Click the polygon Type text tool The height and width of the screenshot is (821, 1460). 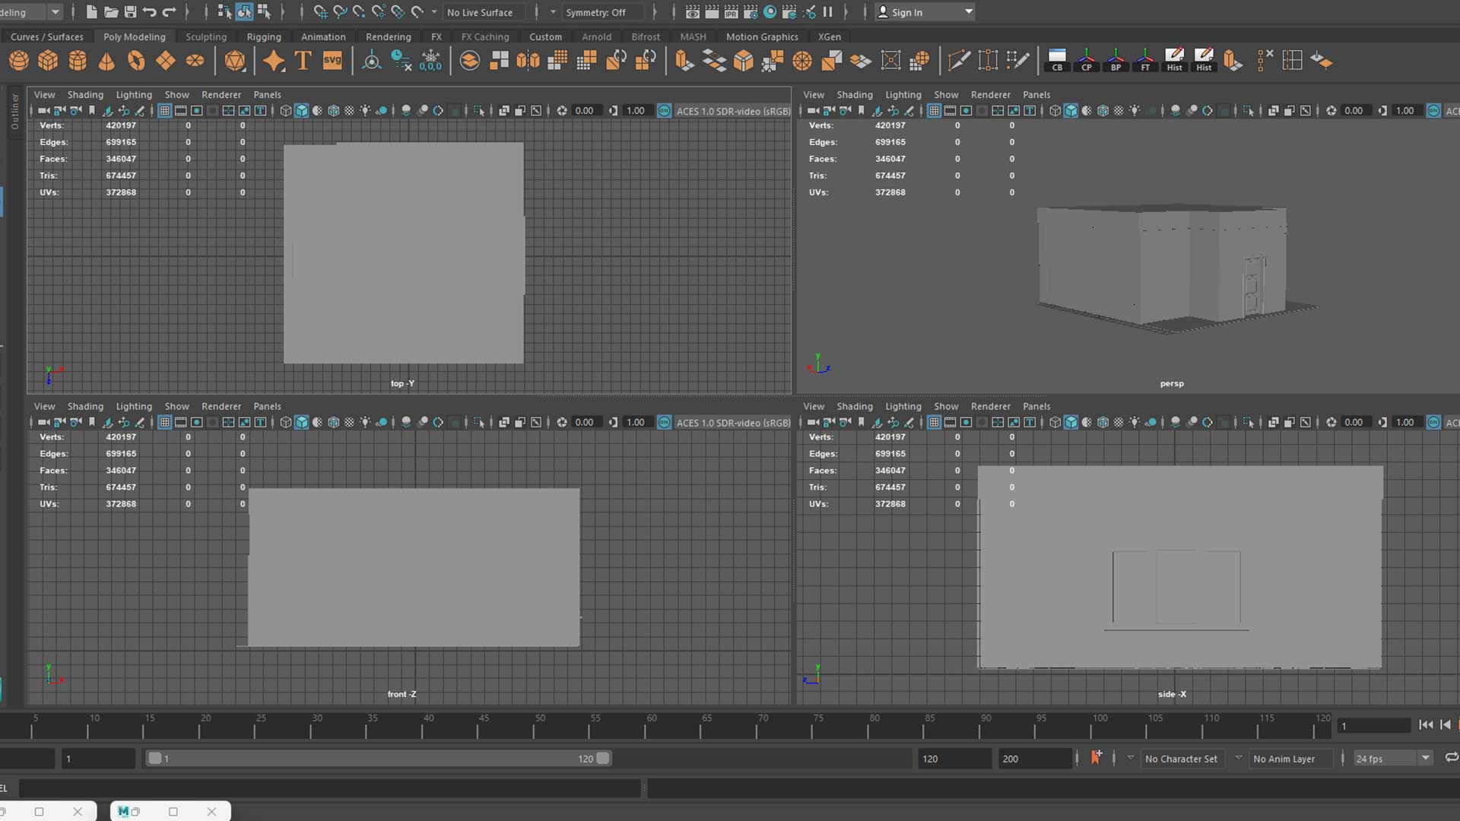pyautogui.click(x=303, y=61)
